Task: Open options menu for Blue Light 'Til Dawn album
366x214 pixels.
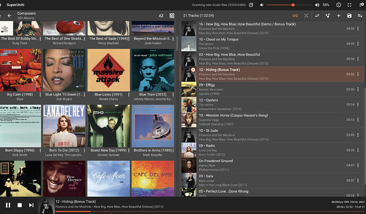Action: tap(84, 94)
